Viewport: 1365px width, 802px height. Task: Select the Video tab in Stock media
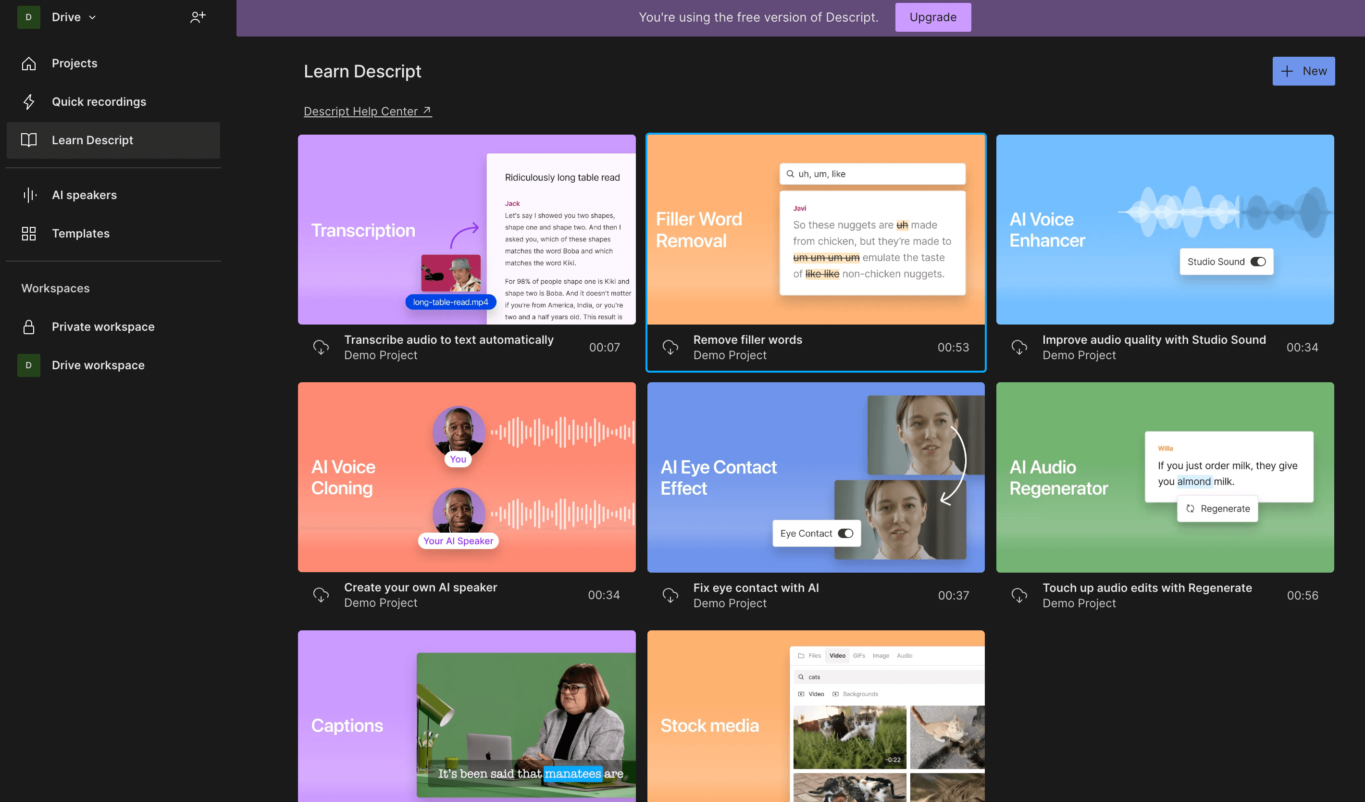[x=837, y=656]
